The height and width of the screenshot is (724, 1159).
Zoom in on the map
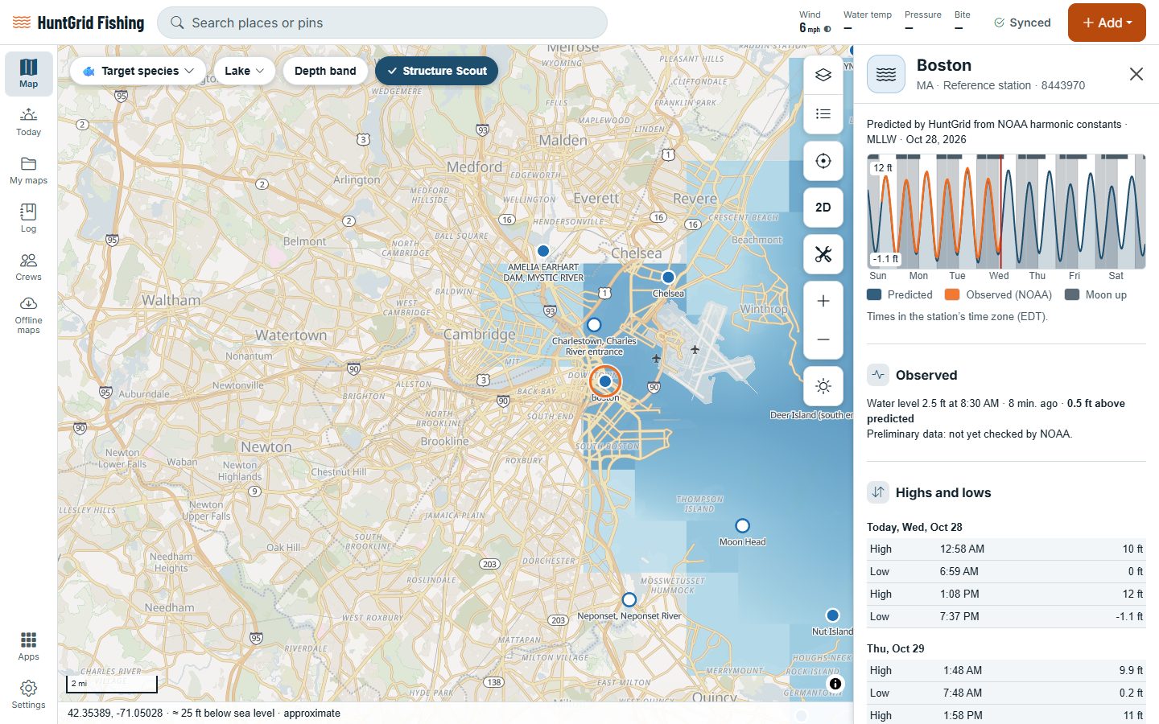coord(823,301)
